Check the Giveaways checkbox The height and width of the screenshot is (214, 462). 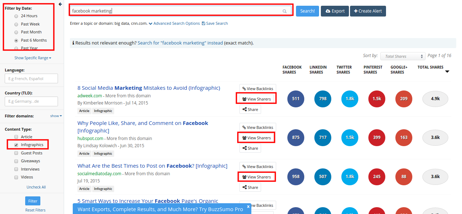click(x=16, y=161)
